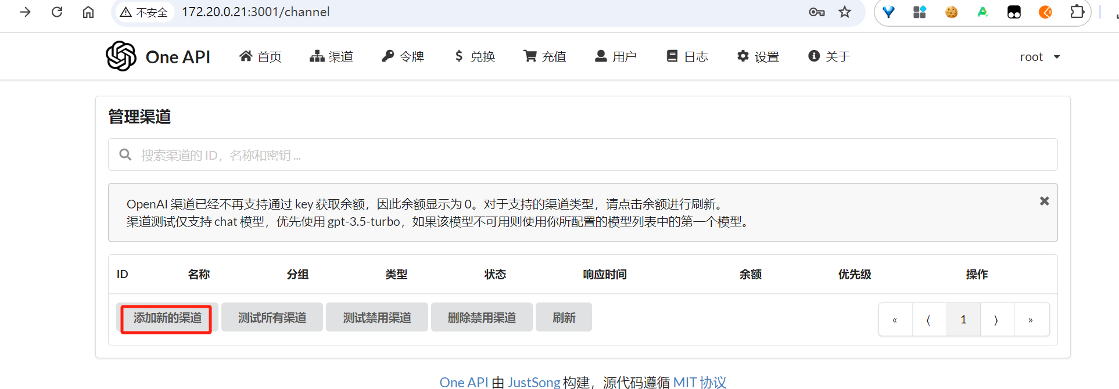Open the green A extension icon
This screenshot has height=389, width=1119.
click(982, 12)
